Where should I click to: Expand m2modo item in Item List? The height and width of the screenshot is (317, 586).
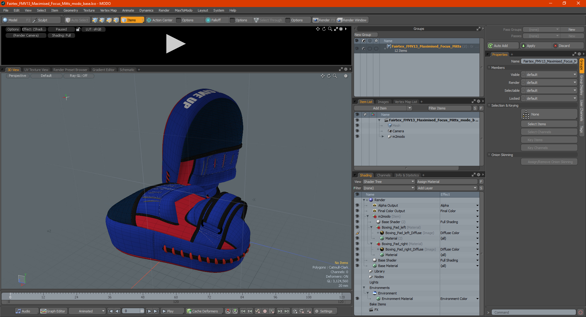click(x=383, y=137)
